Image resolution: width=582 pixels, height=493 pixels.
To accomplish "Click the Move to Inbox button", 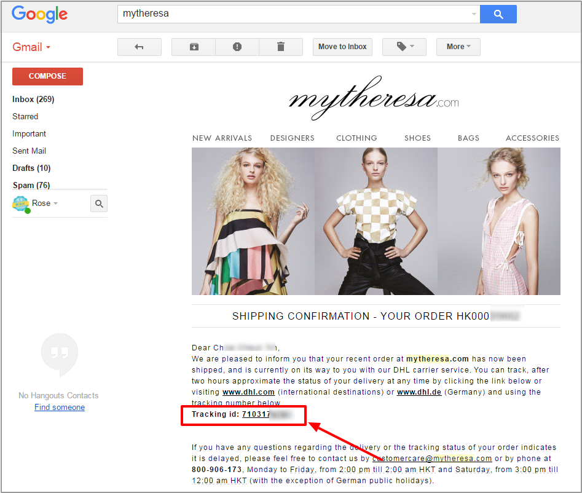I will coord(342,47).
